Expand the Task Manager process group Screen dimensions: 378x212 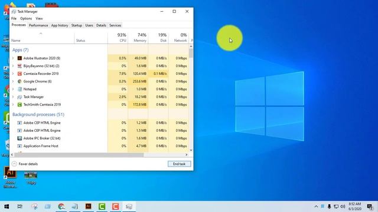(13, 97)
